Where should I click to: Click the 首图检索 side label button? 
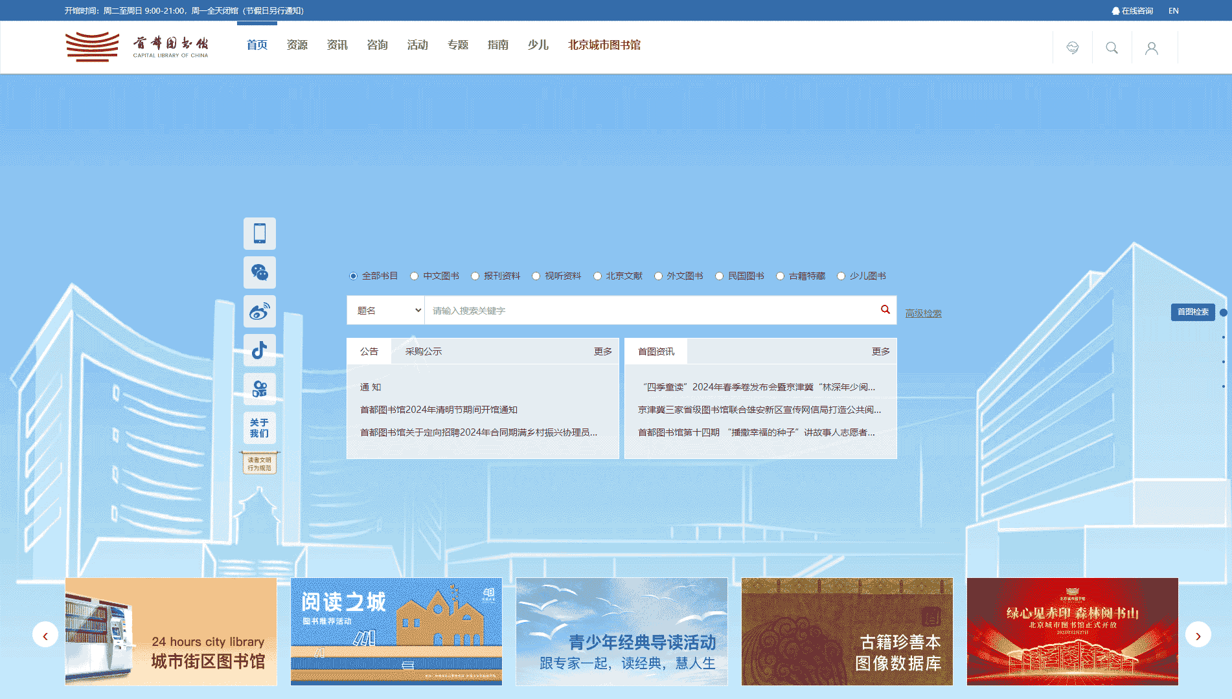click(x=1193, y=312)
